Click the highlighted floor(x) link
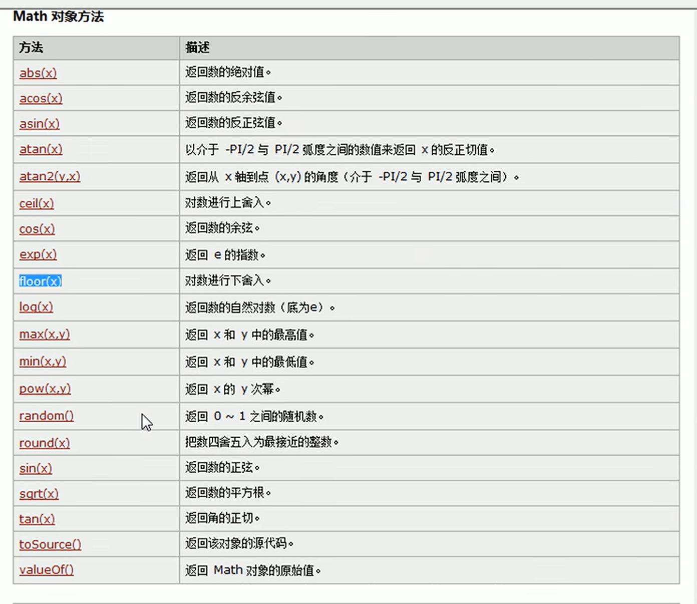 pyautogui.click(x=41, y=281)
